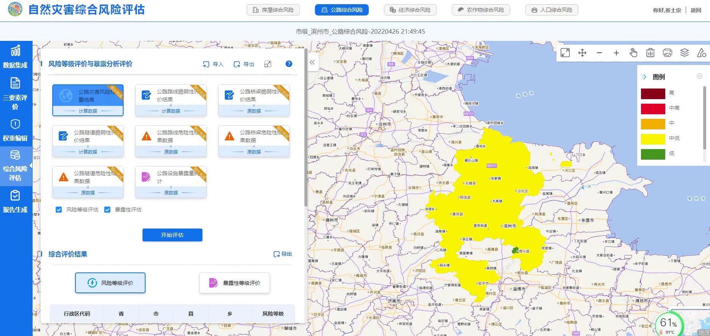Select the 公路隧道危险性结果数据 card
This screenshot has height=336, width=710.
coord(88,182)
